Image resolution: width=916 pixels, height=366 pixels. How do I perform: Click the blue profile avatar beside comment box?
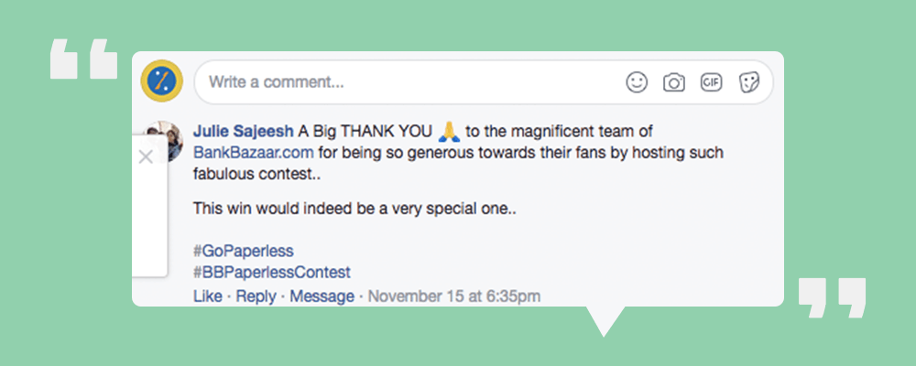162,82
